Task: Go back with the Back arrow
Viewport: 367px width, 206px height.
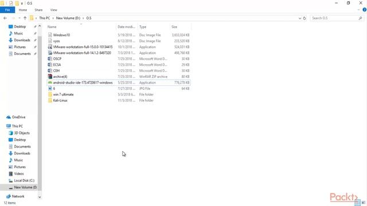Action: (5, 18)
